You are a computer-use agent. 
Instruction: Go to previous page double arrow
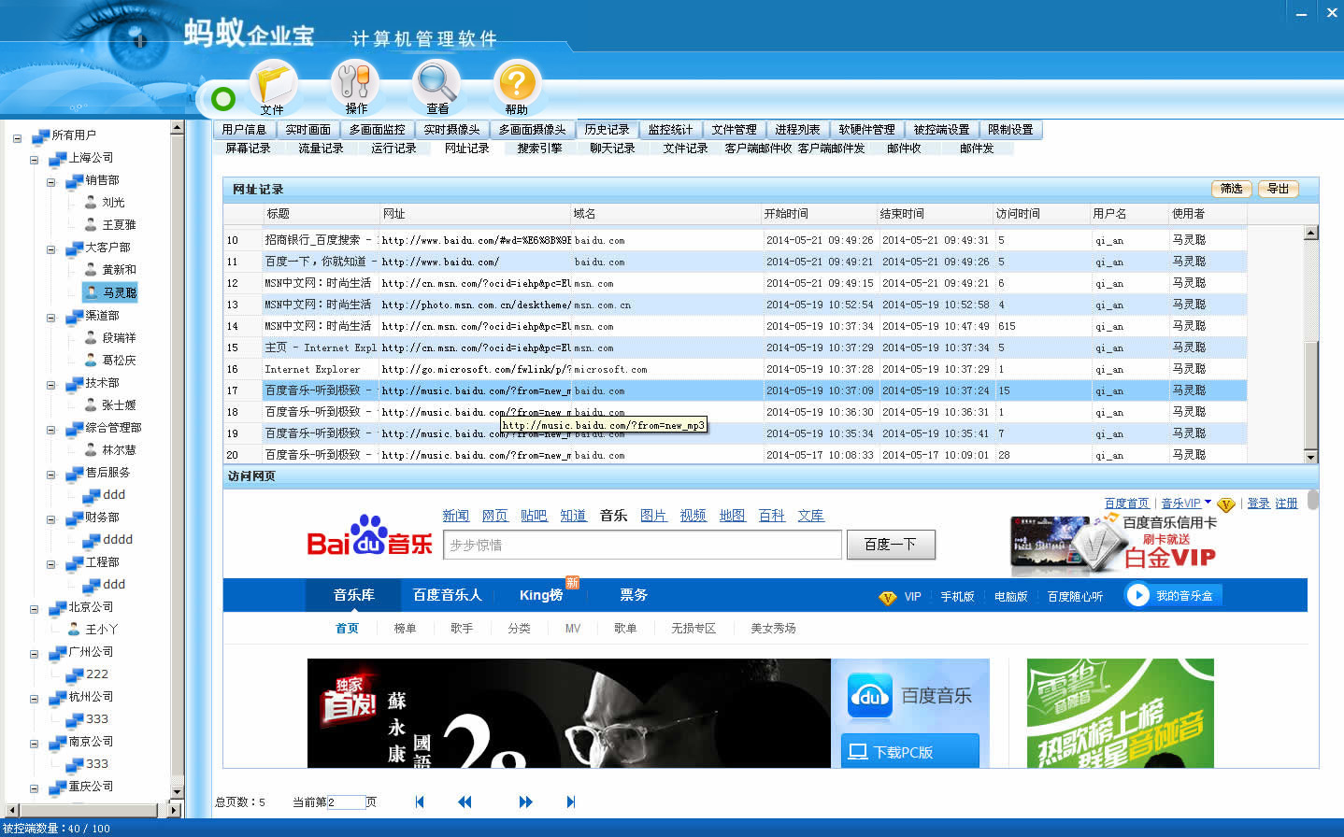point(465,802)
